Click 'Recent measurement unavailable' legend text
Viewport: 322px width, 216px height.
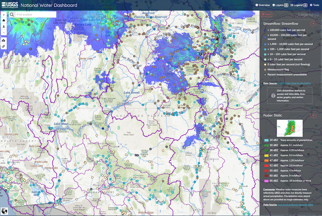click(287, 75)
